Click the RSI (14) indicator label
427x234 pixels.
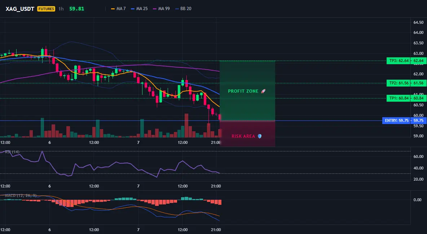tap(12, 152)
